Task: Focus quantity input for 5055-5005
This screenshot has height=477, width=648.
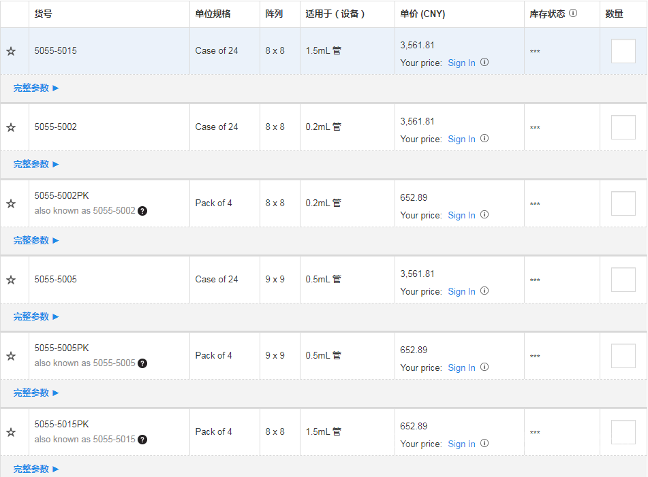Action: (623, 280)
